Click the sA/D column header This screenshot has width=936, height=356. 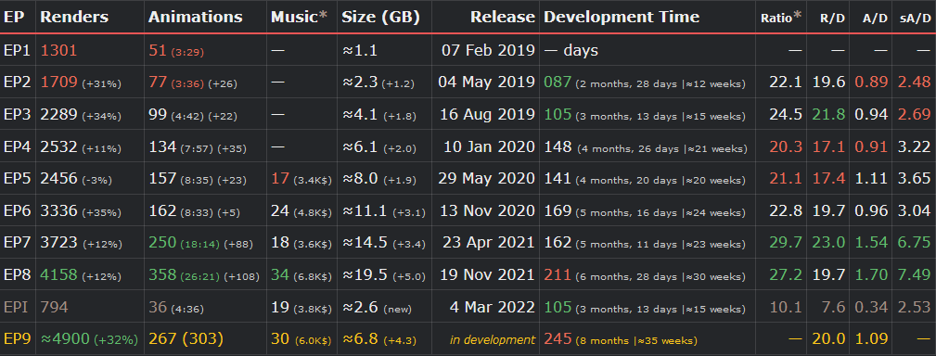[915, 19]
